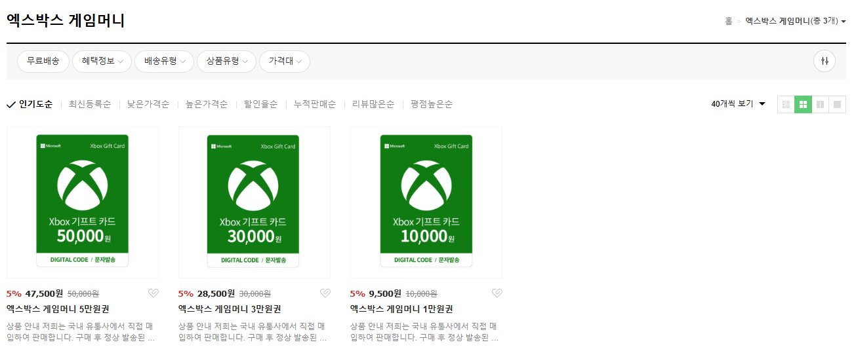
Task: Go to 홈 in the breadcrumb
Action: coord(728,21)
